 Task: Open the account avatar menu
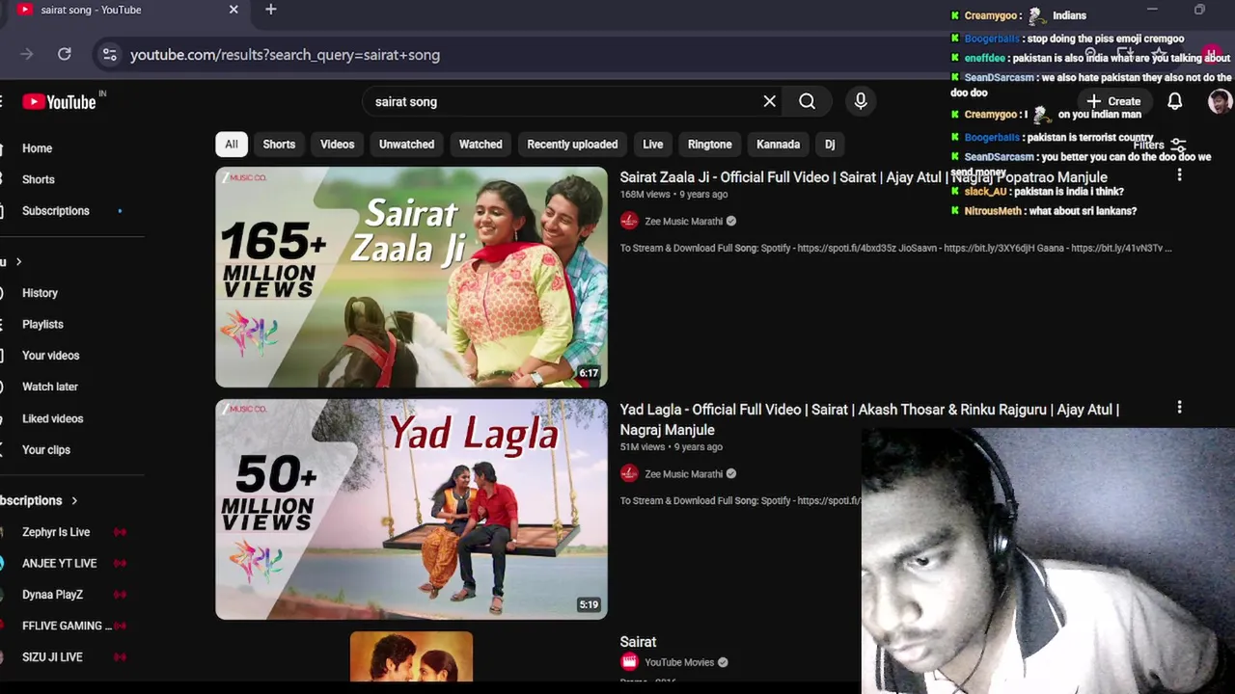(x=1220, y=101)
